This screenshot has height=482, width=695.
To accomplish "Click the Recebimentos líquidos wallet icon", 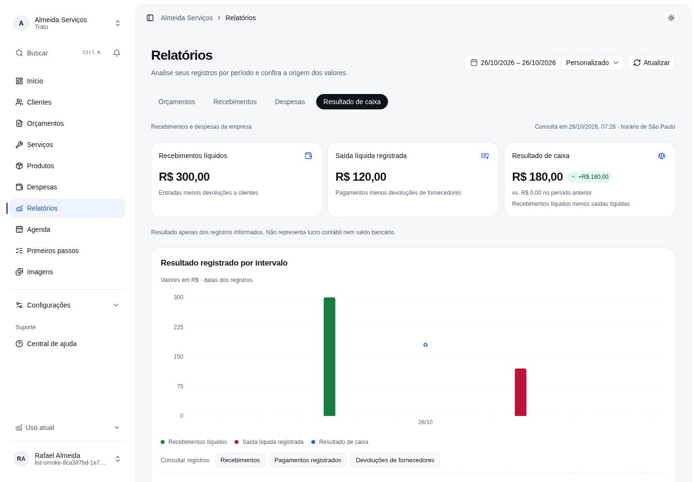I will pos(308,156).
